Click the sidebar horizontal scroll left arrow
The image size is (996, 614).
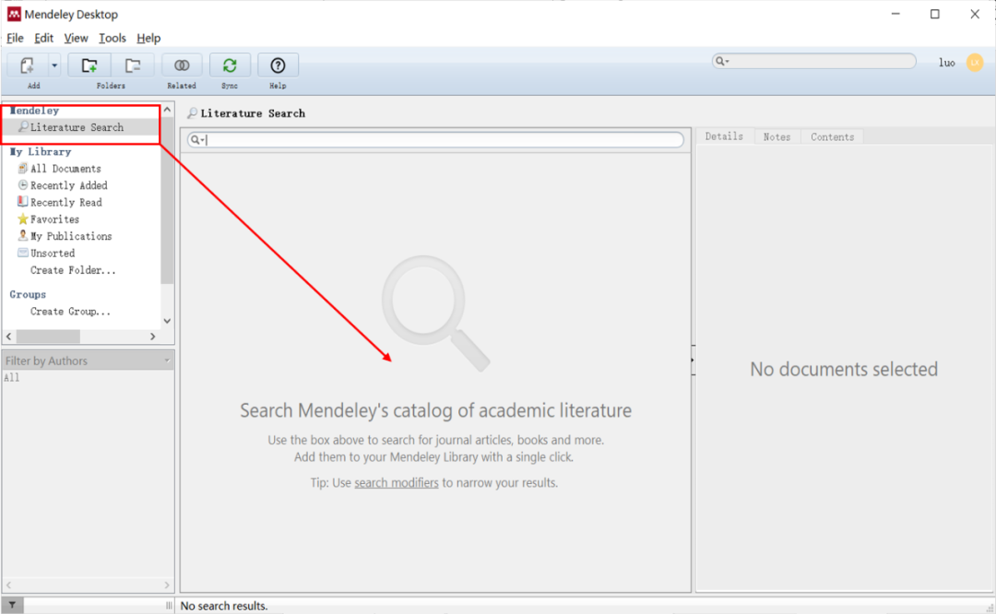tap(9, 337)
